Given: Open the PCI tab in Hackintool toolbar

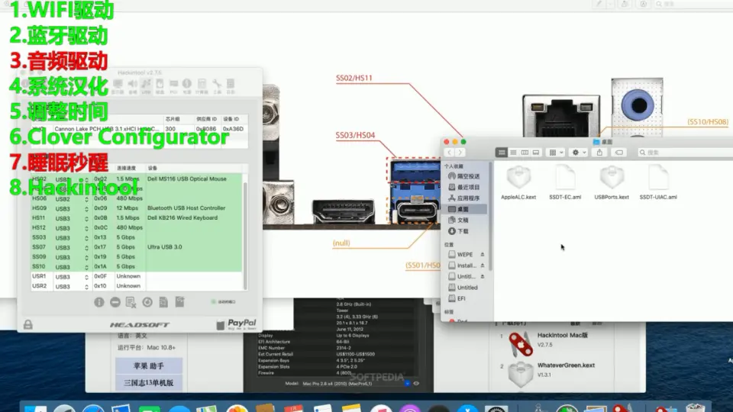Looking at the screenshot, I should [173, 86].
